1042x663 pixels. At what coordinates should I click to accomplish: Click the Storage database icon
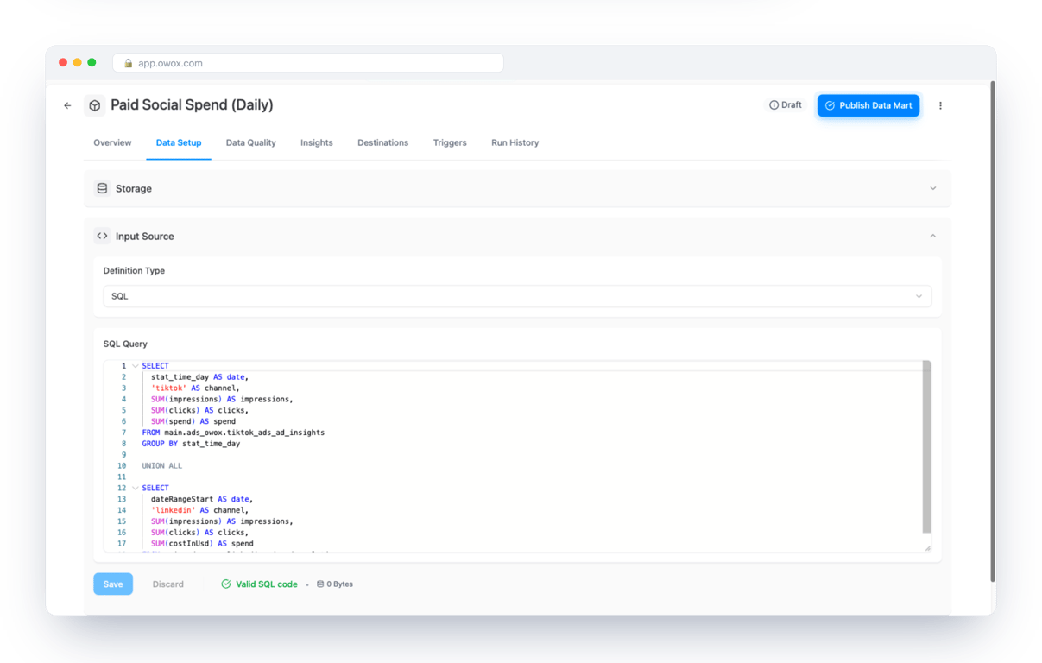click(102, 188)
